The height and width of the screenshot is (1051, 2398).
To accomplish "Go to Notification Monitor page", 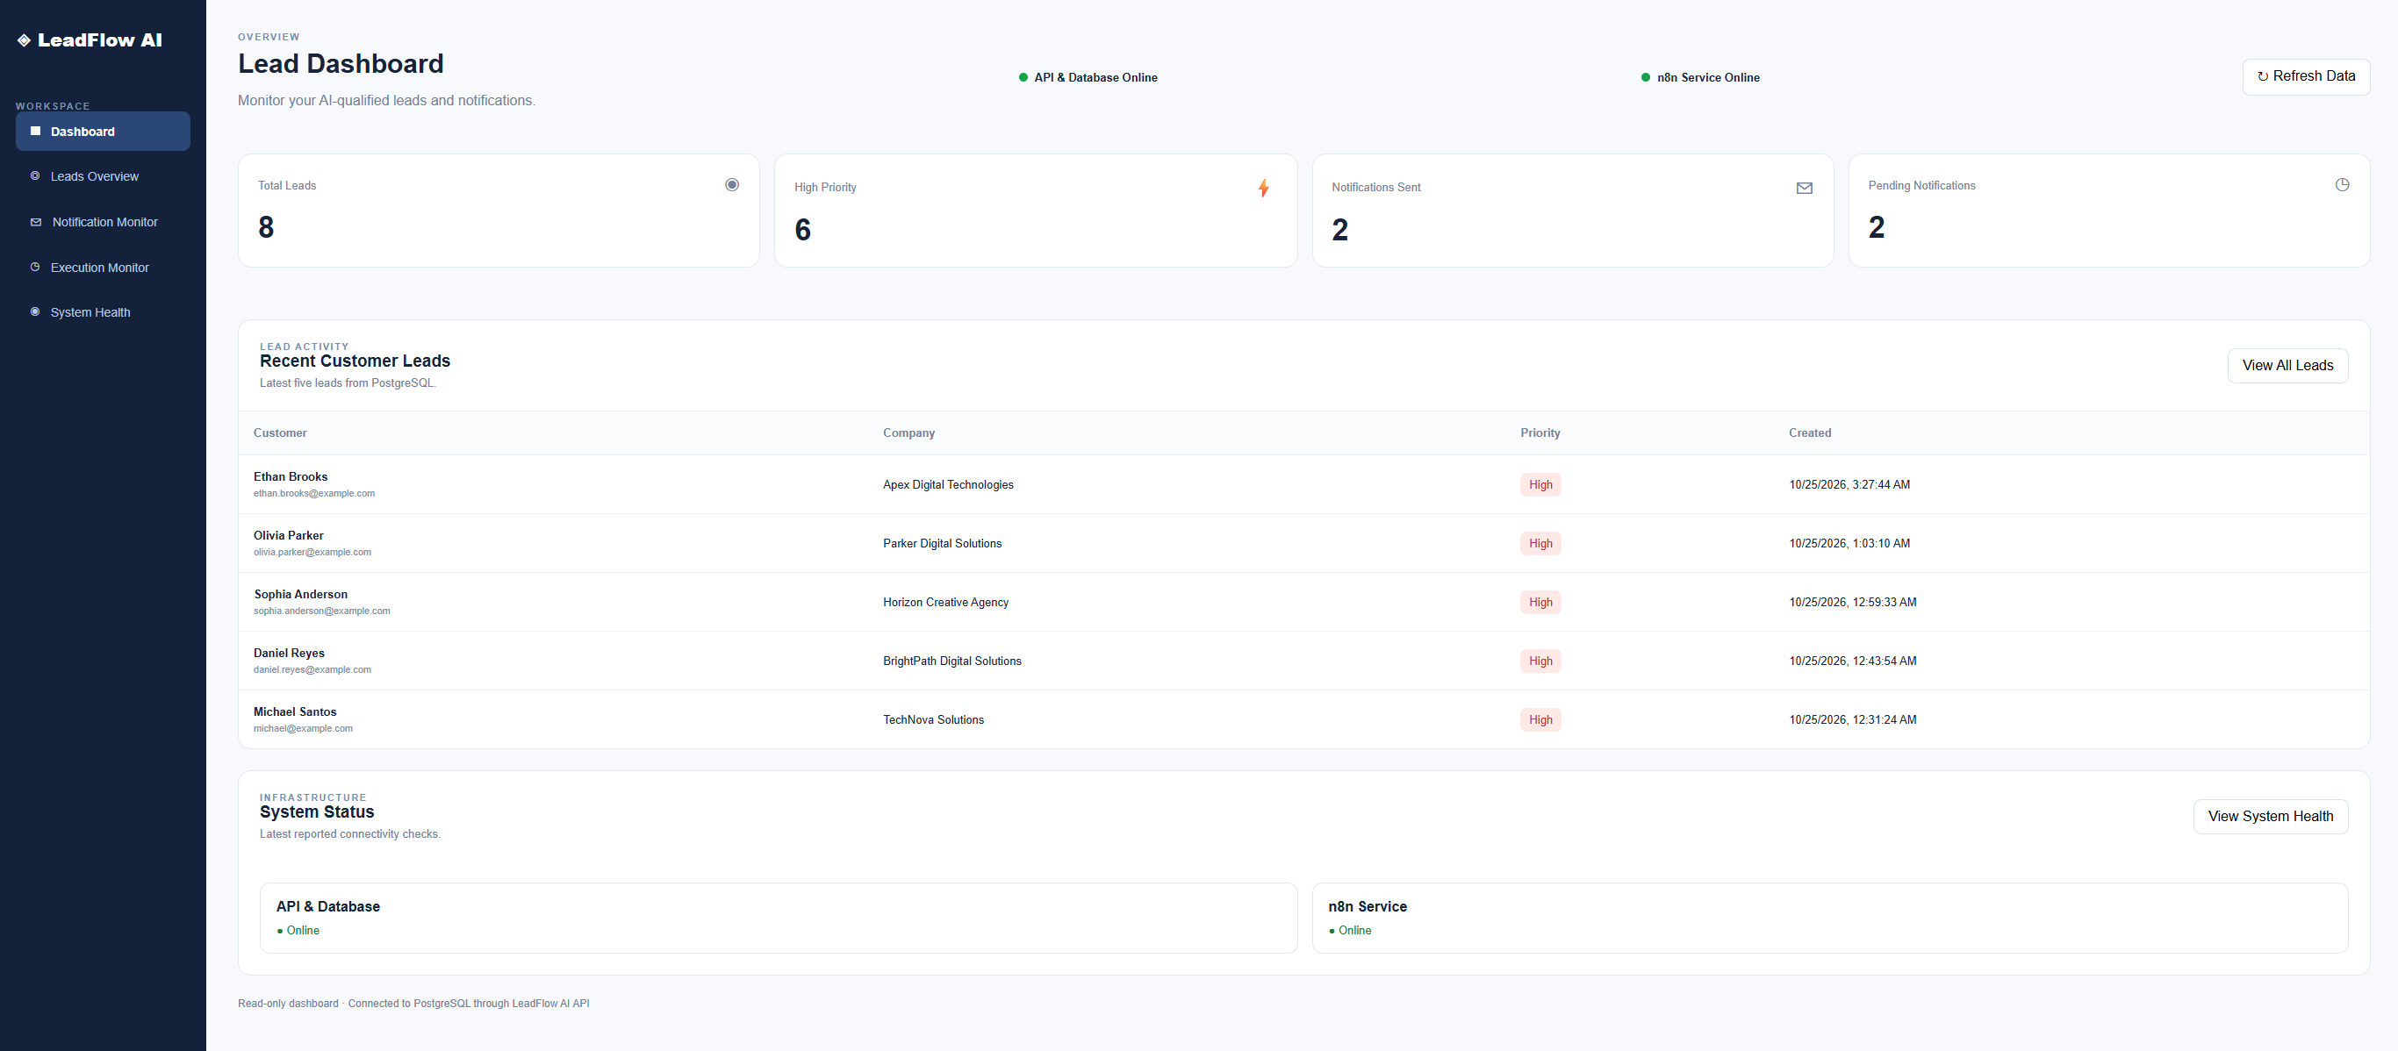I will coord(103,221).
